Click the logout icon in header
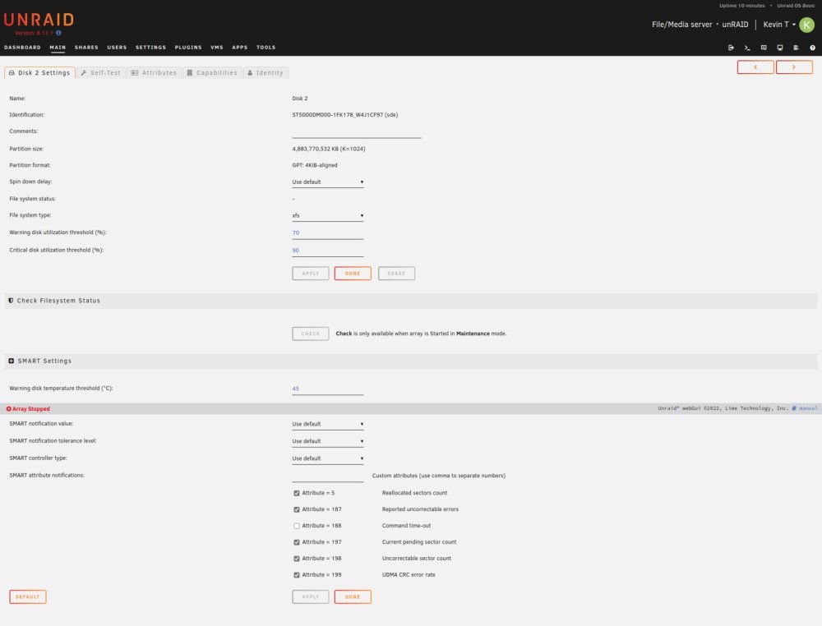The width and height of the screenshot is (822, 626). point(731,48)
